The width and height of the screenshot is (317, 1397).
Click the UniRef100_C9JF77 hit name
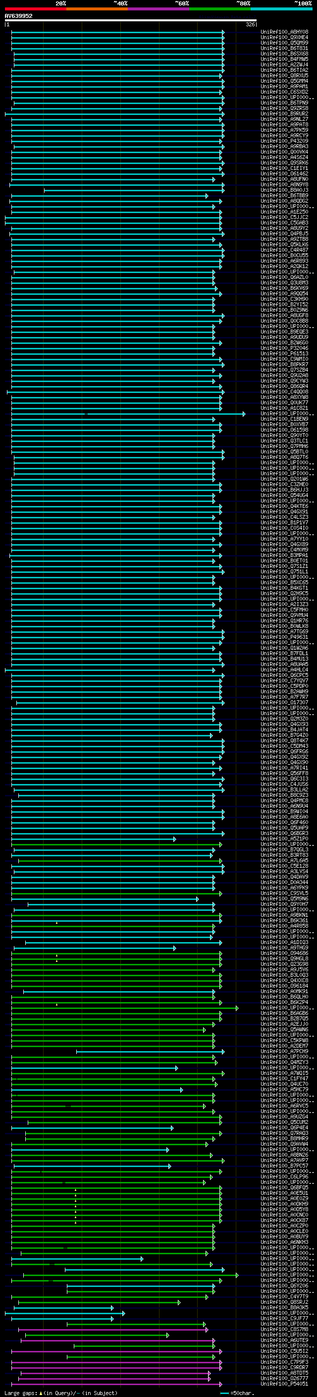pos(284,1318)
